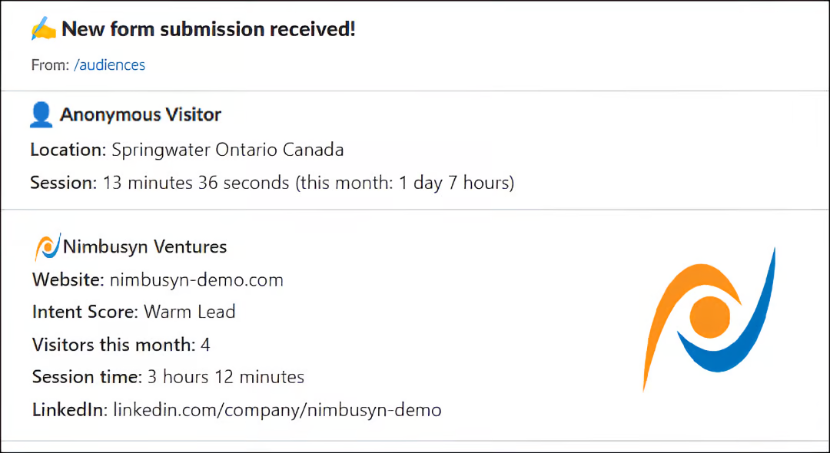Select the Warm Lead intent value

pyautogui.click(x=190, y=312)
